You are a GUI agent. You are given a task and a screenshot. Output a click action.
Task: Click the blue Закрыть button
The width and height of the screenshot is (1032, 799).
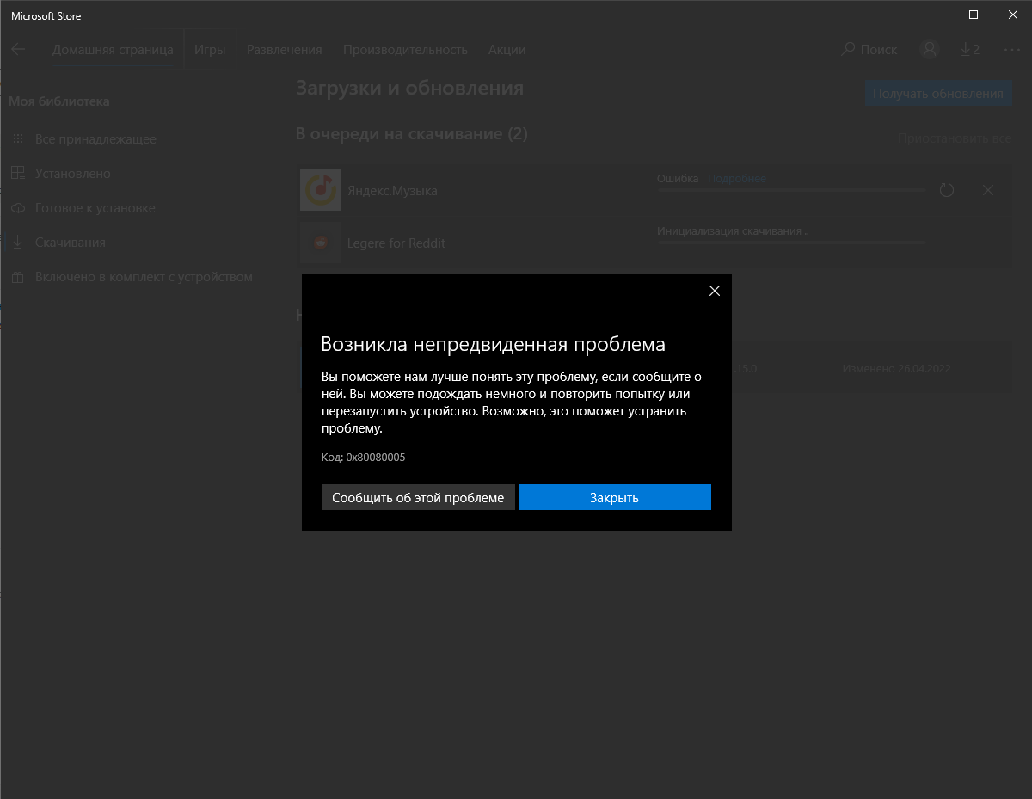(x=615, y=497)
